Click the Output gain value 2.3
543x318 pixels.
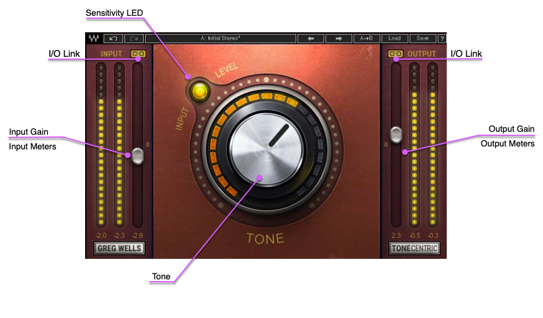(396, 235)
